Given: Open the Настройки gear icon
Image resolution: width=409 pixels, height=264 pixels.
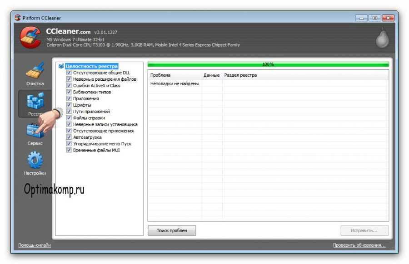Looking at the screenshot, I should [35, 160].
